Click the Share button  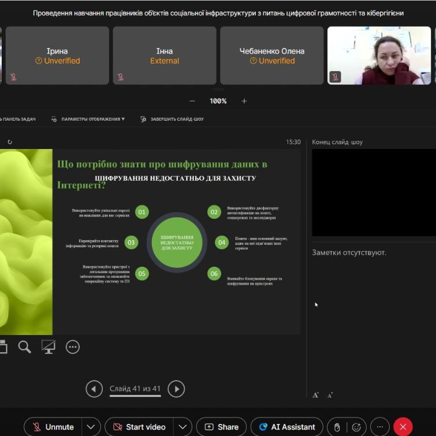click(221, 427)
